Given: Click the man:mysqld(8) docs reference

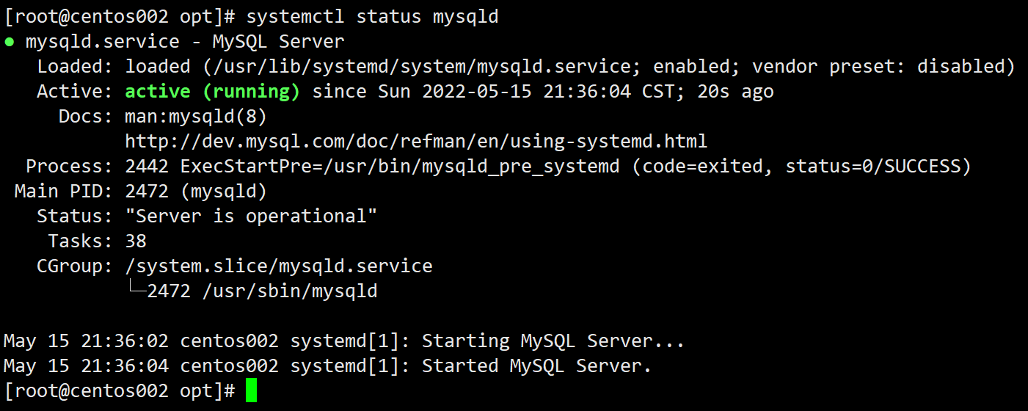Looking at the screenshot, I should pyautogui.click(x=195, y=116).
